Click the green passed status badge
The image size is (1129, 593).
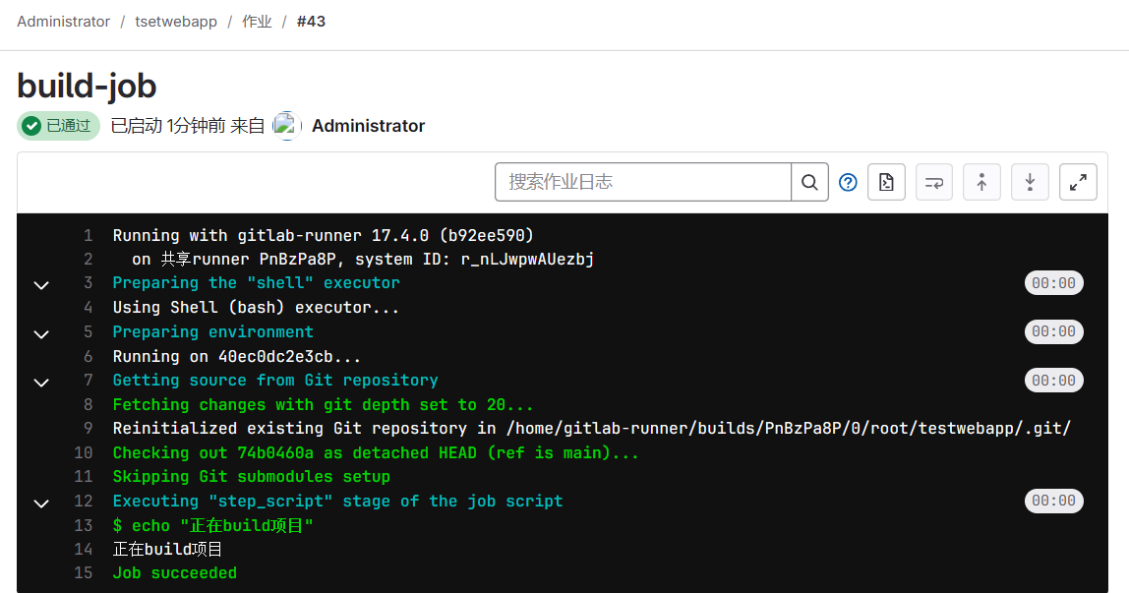click(x=58, y=126)
